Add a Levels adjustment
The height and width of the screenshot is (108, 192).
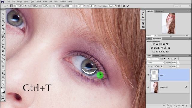(157, 44)
